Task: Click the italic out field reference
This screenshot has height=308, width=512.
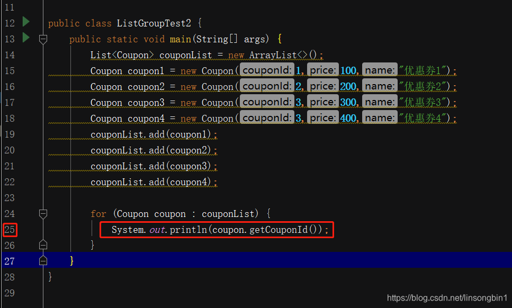Action: coord(157,230)
